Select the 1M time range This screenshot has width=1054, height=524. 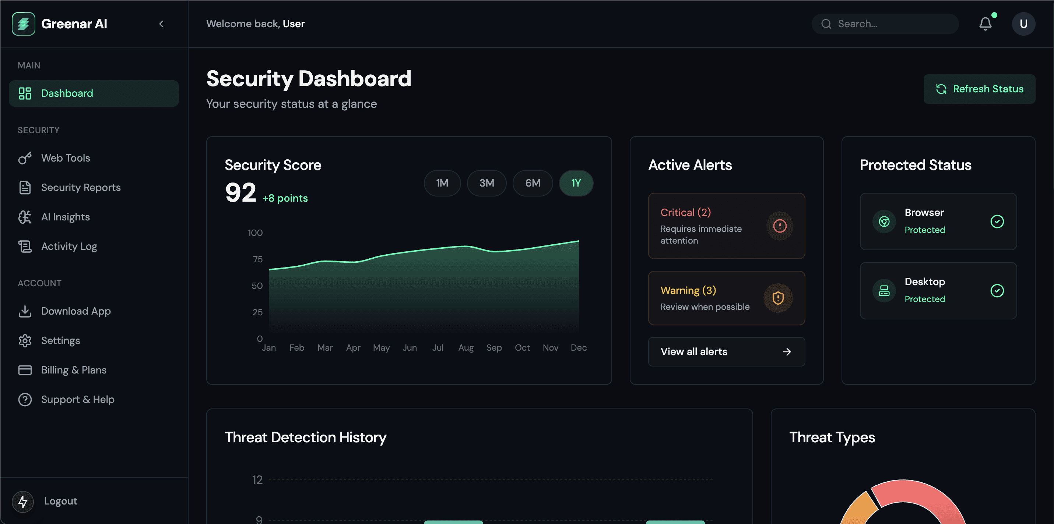442,183
